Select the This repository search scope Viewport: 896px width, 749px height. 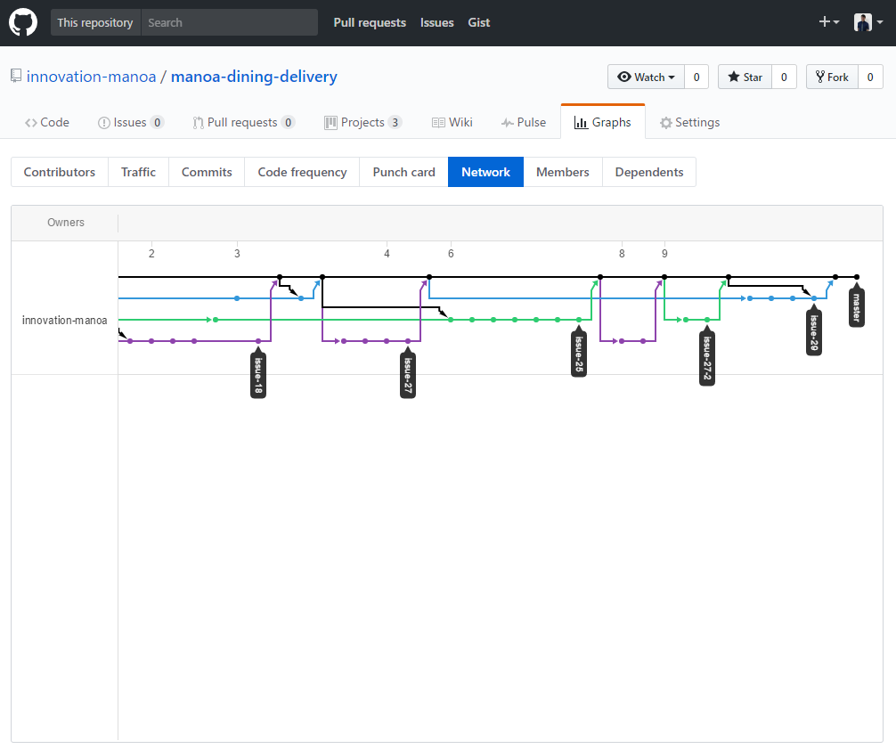pyautogui.click(x=95, y=22)
